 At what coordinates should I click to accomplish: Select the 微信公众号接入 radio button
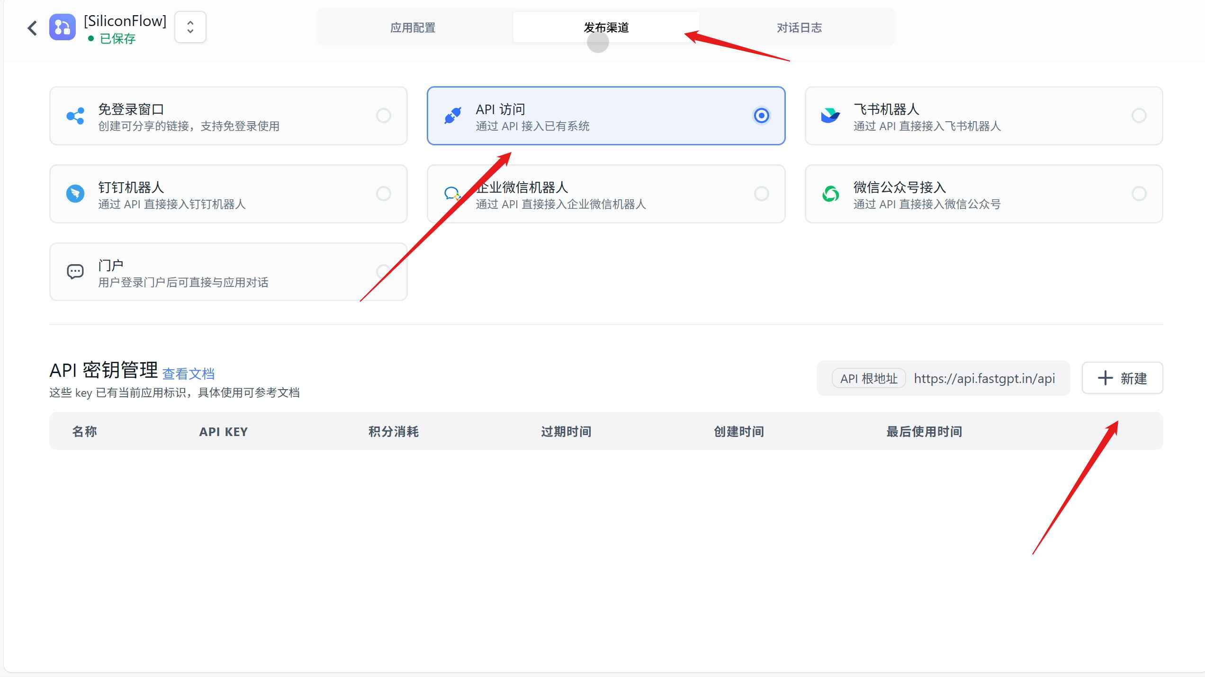click(x=1139, y=194)
